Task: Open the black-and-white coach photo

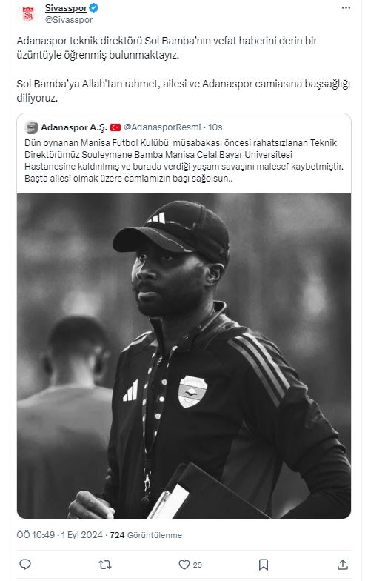Action: [184, 356]
